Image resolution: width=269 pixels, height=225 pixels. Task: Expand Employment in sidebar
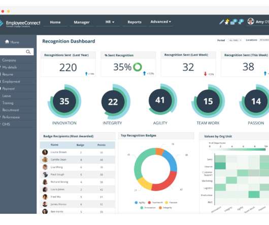coord(11,82)
